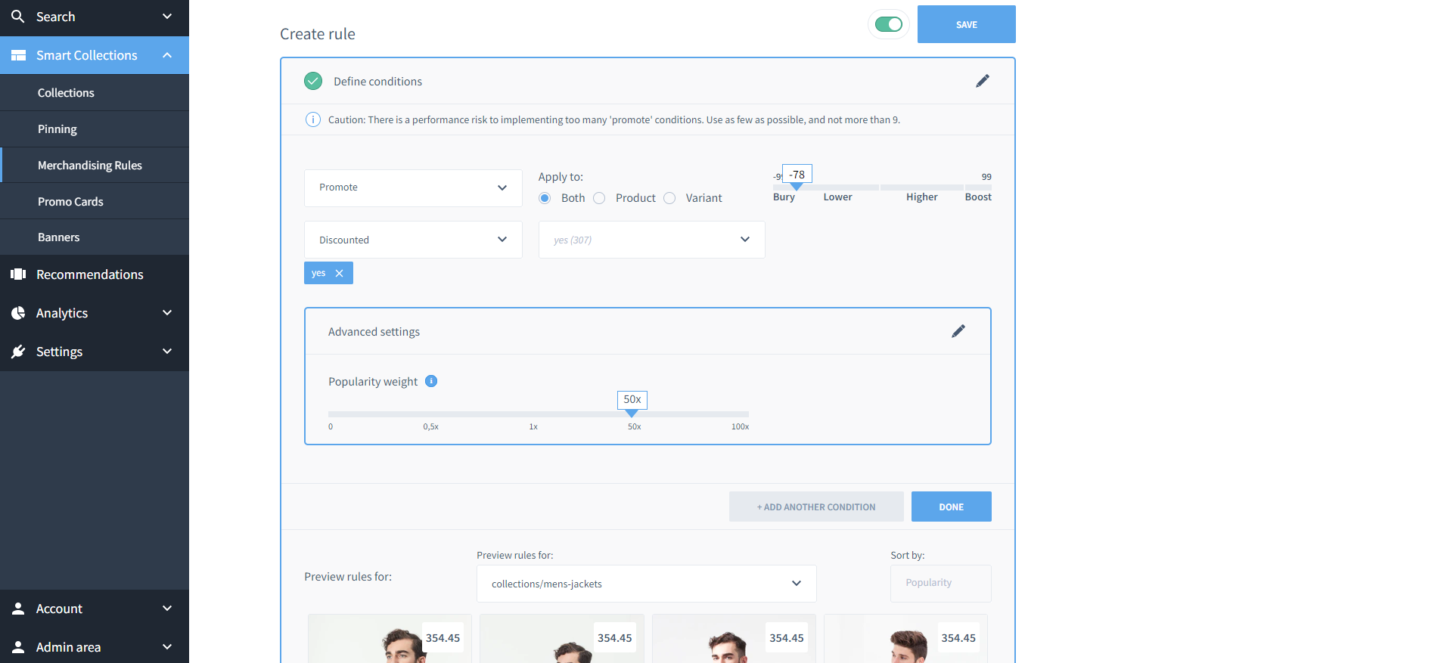This screenshot has width=1438, height=663.
Task: Click the Popularity weight info icon
Action: [431, 381]
